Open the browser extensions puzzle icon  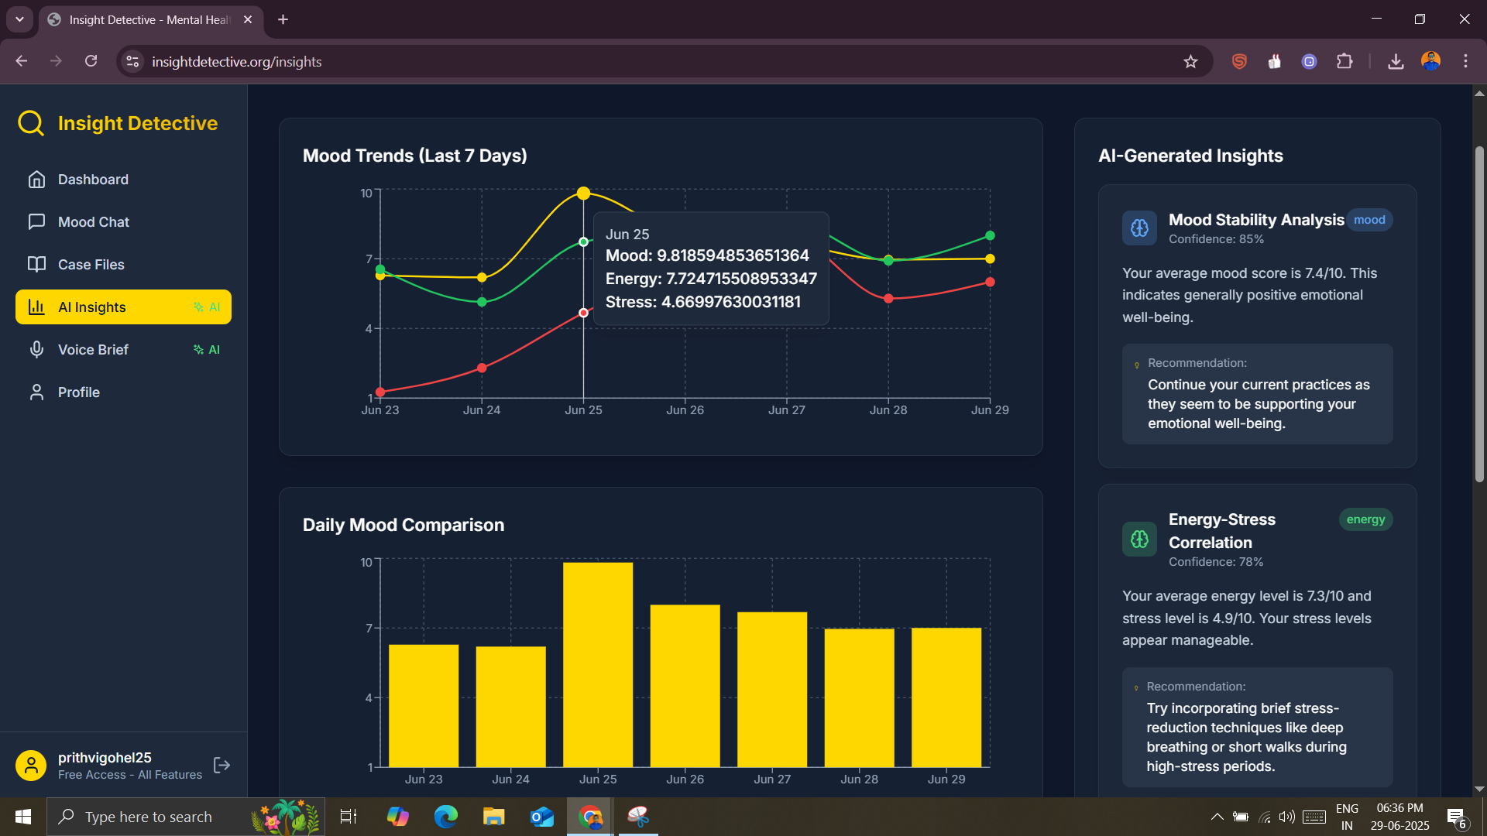tap(1344, 62)
